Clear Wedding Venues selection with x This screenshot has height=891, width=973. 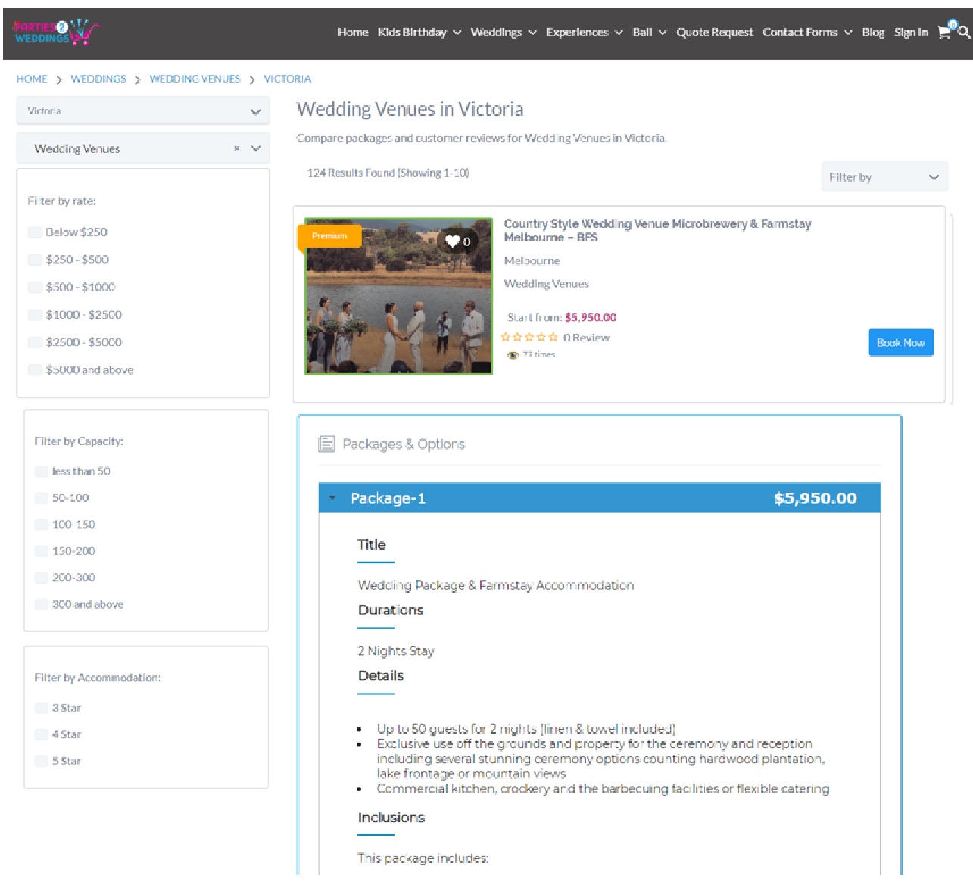[237, 148]
